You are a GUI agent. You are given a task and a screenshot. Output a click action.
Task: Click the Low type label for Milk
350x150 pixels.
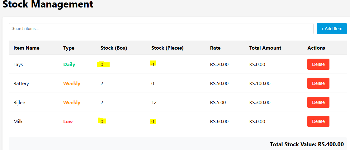pos(68,122)
